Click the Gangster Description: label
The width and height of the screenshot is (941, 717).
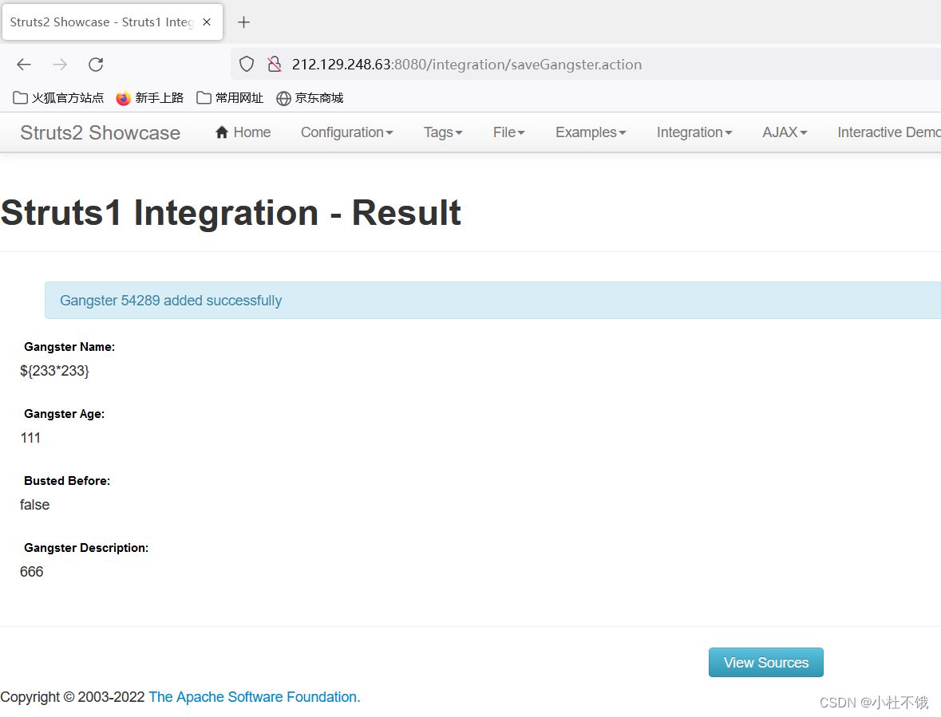pyautogui.click(x=86, y=548)
